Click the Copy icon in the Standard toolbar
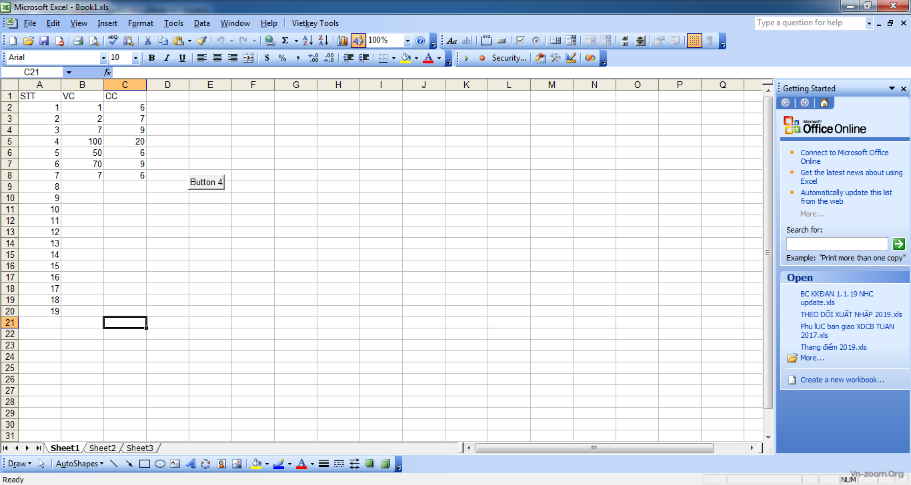Screen dimensions: 911x485 click(163, 41)
